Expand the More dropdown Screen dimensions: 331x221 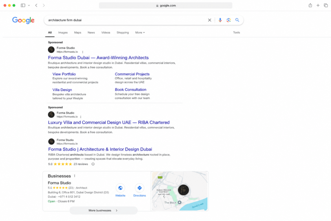point(140,33)
